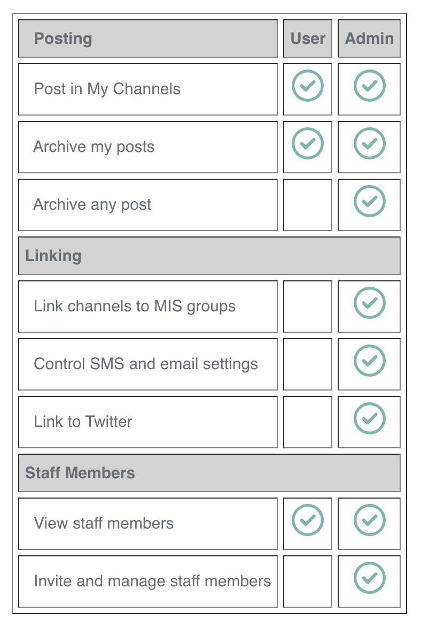421x627 pixels.
Task: Toggle empty User box for Link to Twitter
Action: coord(308,422)
